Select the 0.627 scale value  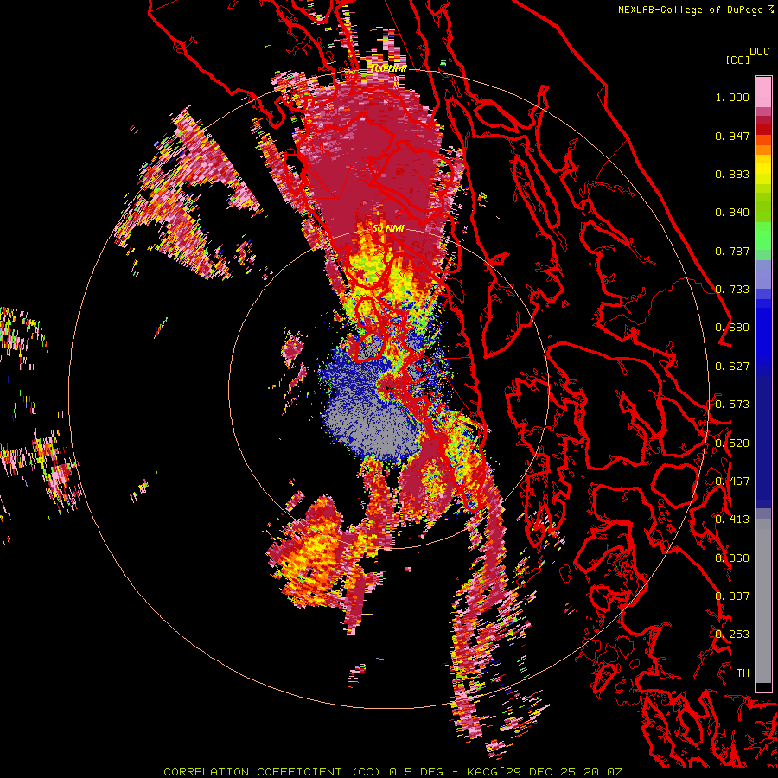coord(732,367)
